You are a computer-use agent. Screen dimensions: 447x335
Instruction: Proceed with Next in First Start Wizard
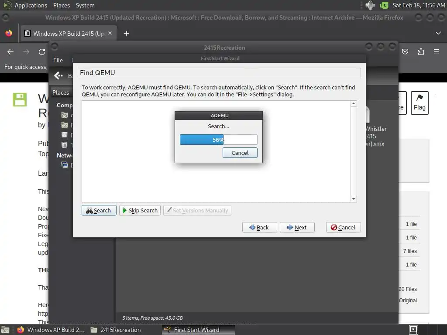[x=297, y=227]
